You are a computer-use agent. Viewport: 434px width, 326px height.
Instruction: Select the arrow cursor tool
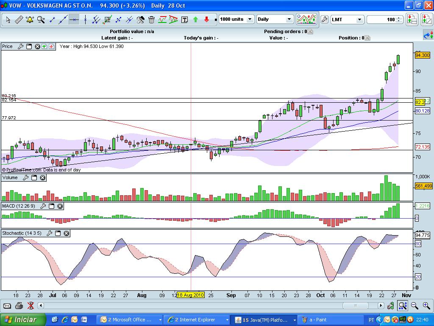8,20
